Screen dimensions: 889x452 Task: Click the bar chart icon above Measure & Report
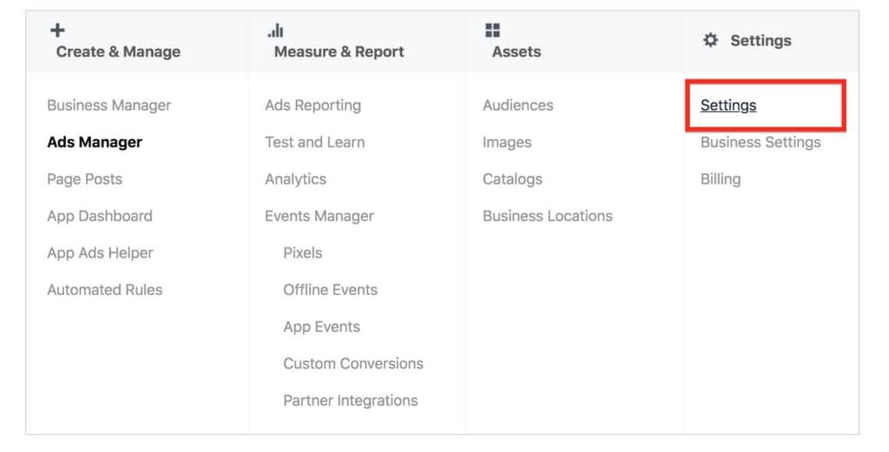click(275, 30)
